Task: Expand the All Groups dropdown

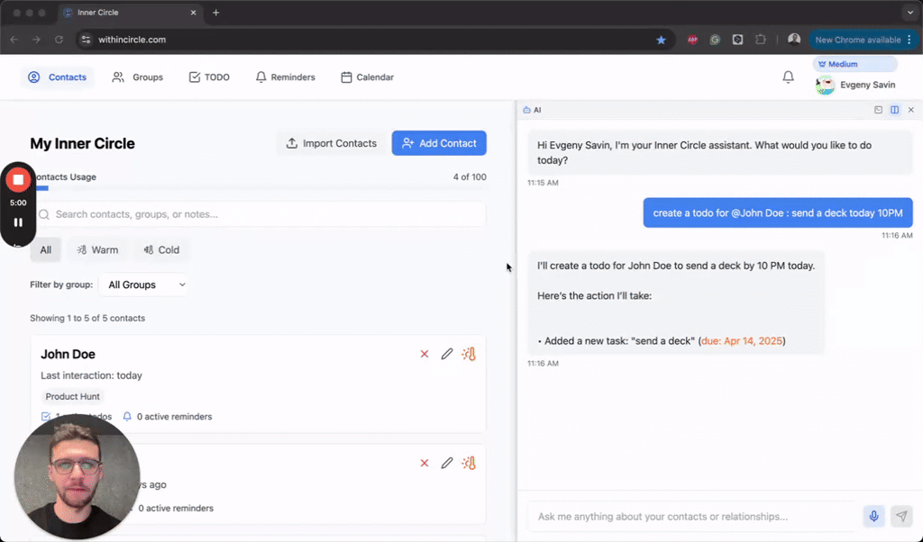Action: pyautogui.click(x=143, y=285)
